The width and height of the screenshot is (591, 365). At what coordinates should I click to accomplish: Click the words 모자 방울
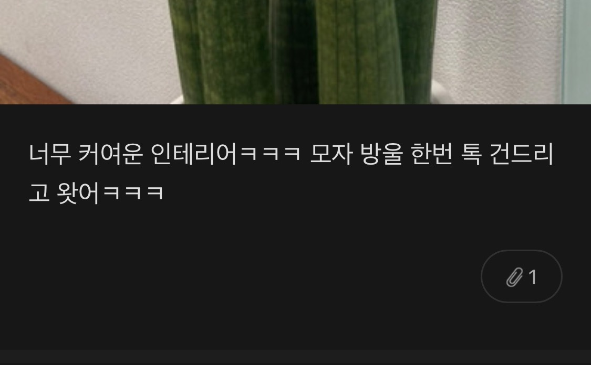click(x=357, y=154)
